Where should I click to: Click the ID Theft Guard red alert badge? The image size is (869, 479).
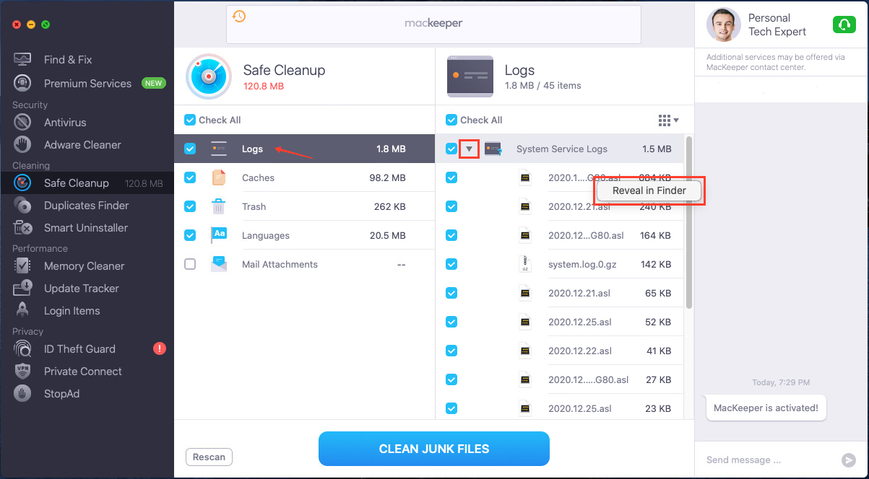[160, 349]
